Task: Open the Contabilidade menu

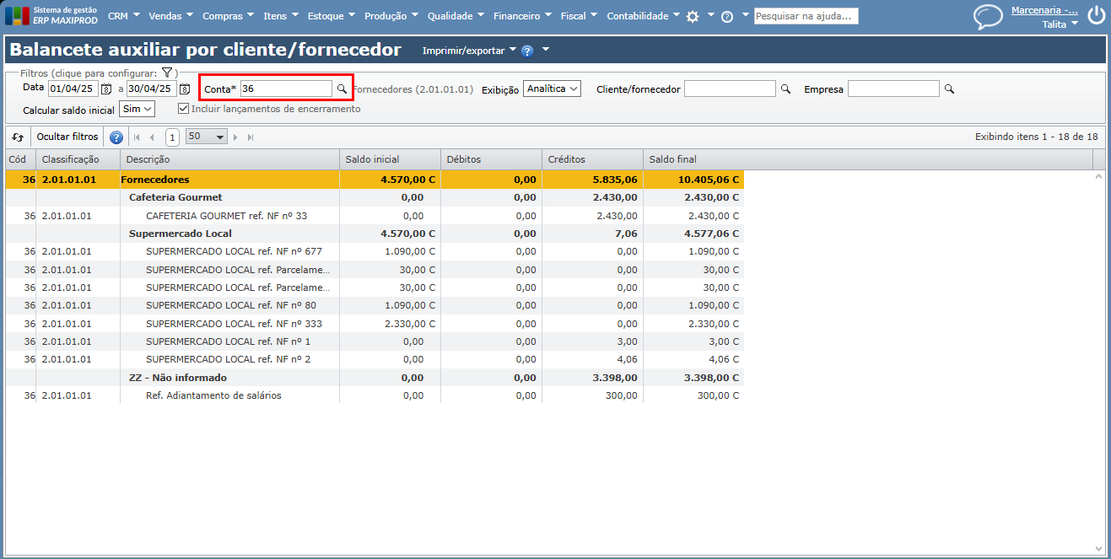Action: coord(643,16)
